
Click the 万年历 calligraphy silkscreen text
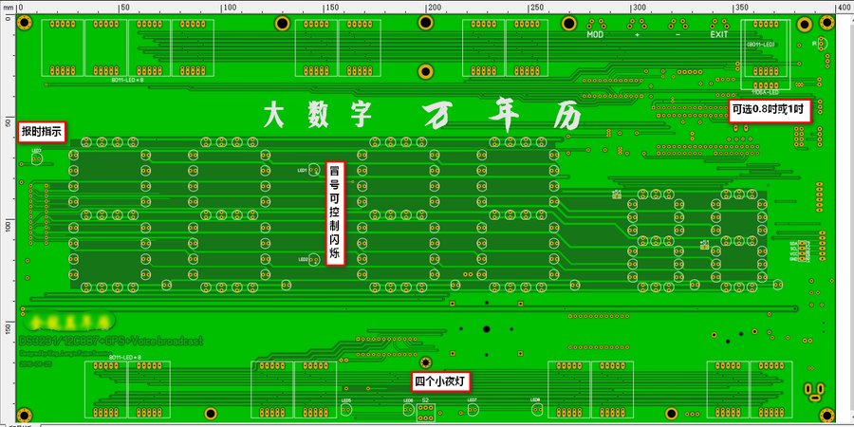(x=502, y=114)
